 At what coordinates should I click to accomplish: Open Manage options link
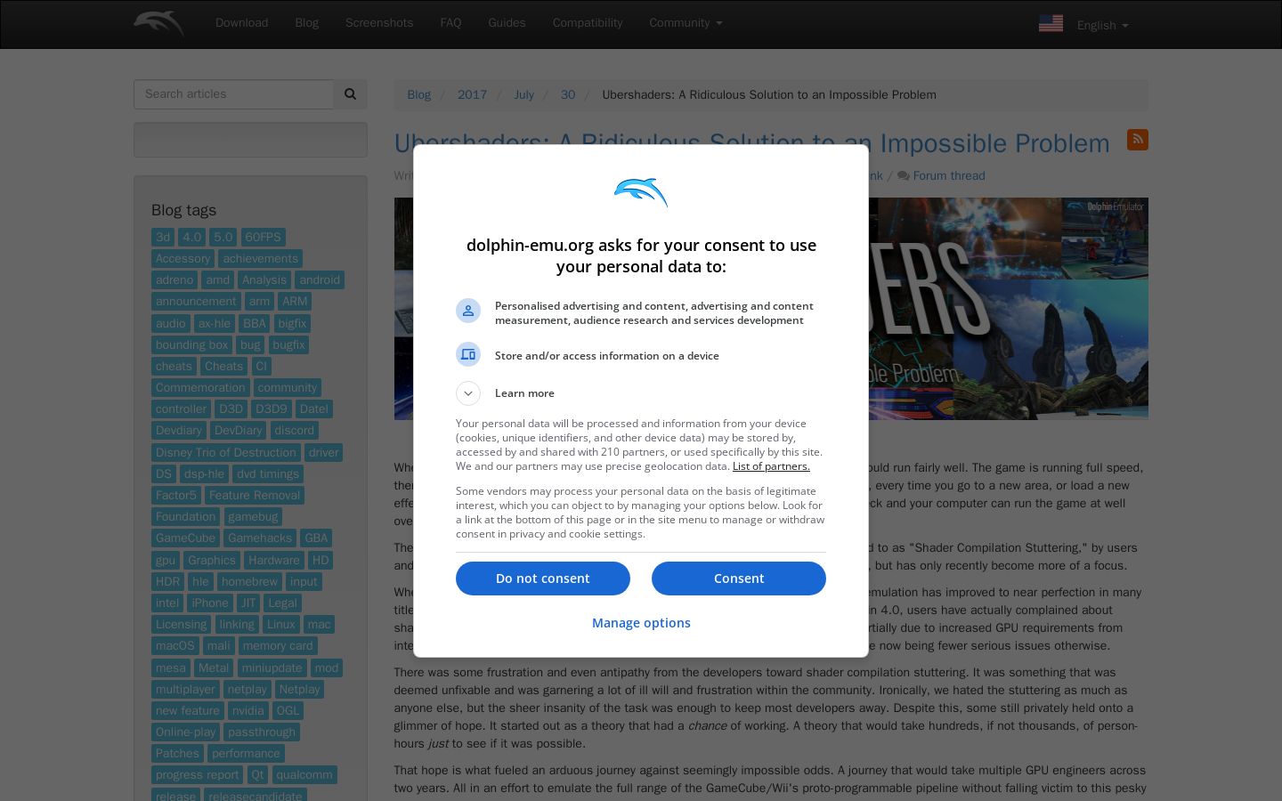641,623
